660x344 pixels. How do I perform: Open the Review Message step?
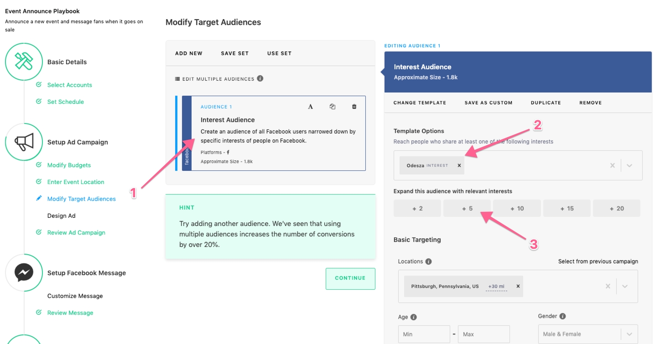pyautogui.click(x=70, y=313)
